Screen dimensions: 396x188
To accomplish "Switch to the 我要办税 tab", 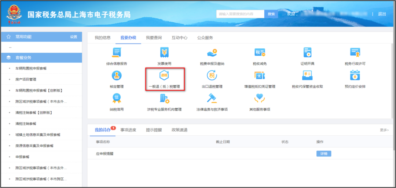I will pyautogui.click(x=128, y=38).
